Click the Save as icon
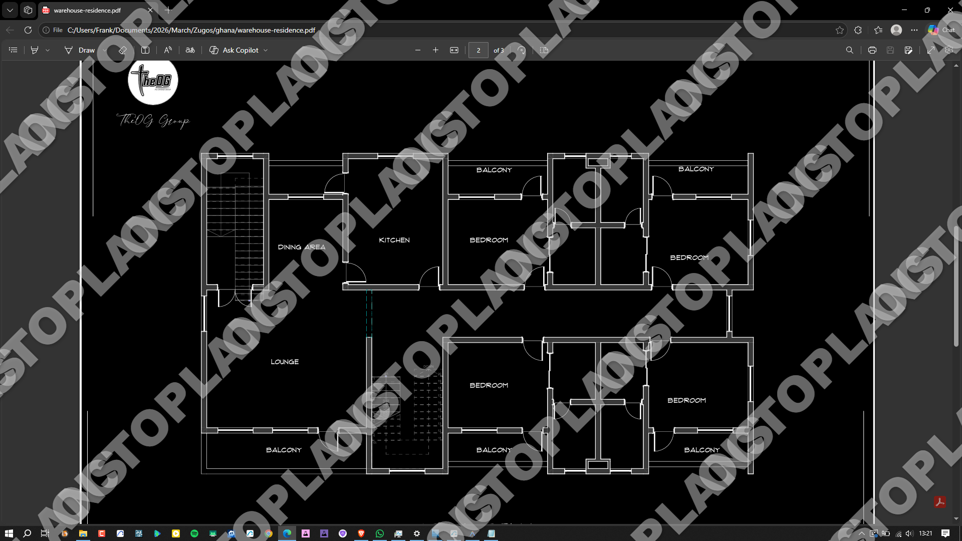The image size is (962, 541). coord(908,50)
